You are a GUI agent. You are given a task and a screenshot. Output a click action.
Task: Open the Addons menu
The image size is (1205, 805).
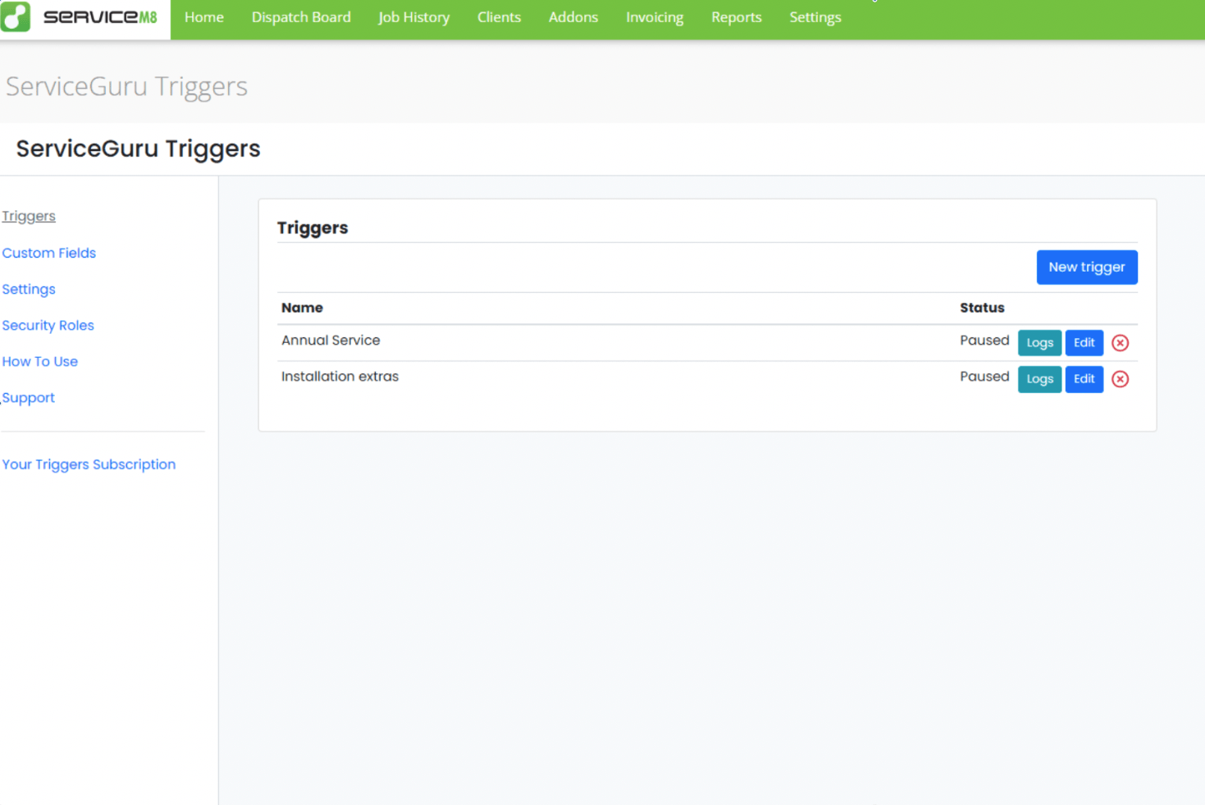573,17
